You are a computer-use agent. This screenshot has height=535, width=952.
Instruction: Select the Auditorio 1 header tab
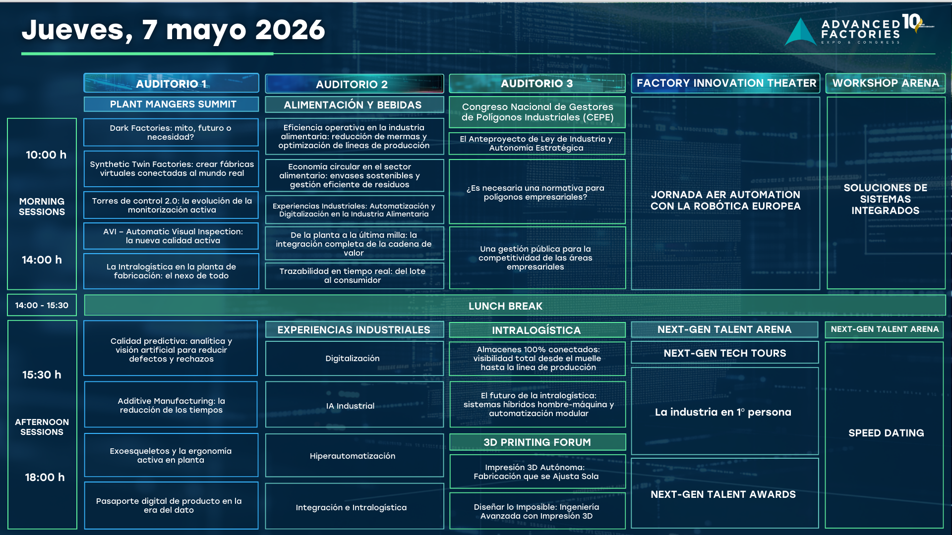point(171,83)
